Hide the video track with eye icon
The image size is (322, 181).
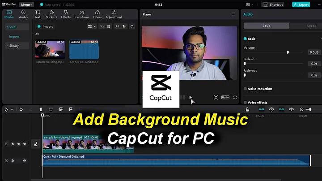pyautogui.click(x=19, y=144)
